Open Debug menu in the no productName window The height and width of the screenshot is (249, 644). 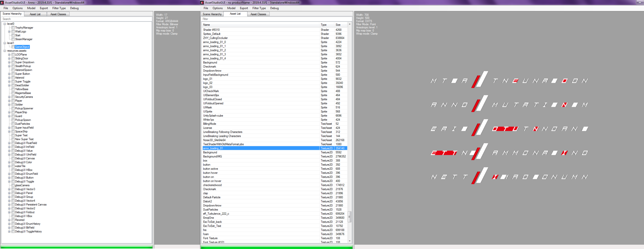point(274,8)
